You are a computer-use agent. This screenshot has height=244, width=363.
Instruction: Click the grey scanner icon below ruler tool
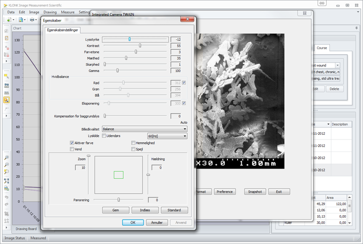click(6, 93)
